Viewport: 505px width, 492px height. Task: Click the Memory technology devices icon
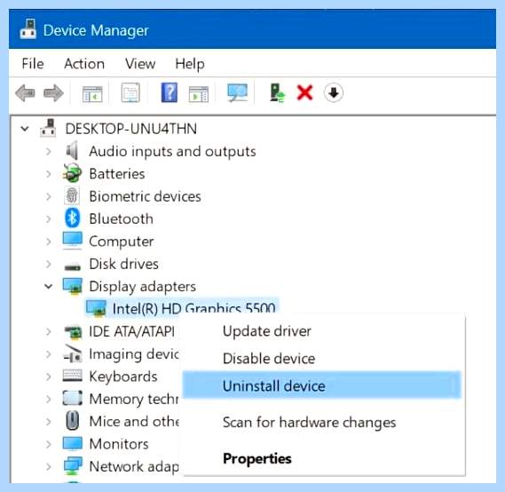pyautogui.click(x=73, y=398)
